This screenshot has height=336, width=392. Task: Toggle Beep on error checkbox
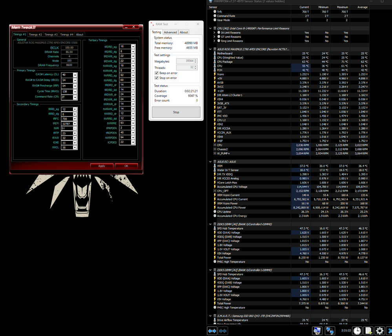pyautogui.click(x=157, y=73)
